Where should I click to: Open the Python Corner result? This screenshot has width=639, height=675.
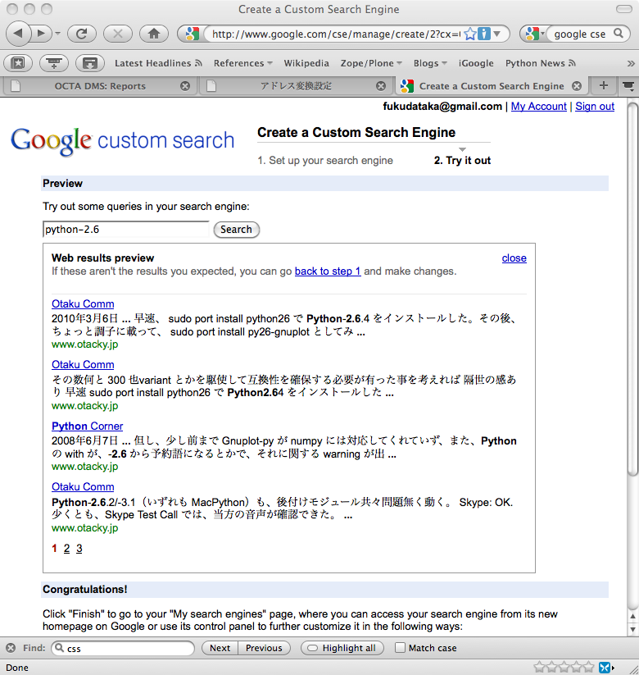click(88, 426)
